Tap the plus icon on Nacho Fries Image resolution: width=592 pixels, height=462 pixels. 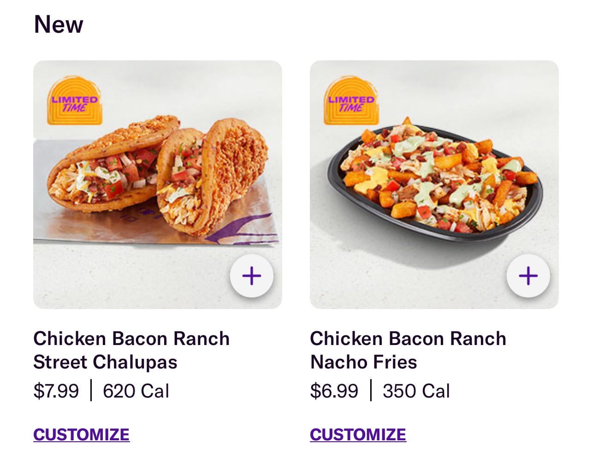[528, 276]
